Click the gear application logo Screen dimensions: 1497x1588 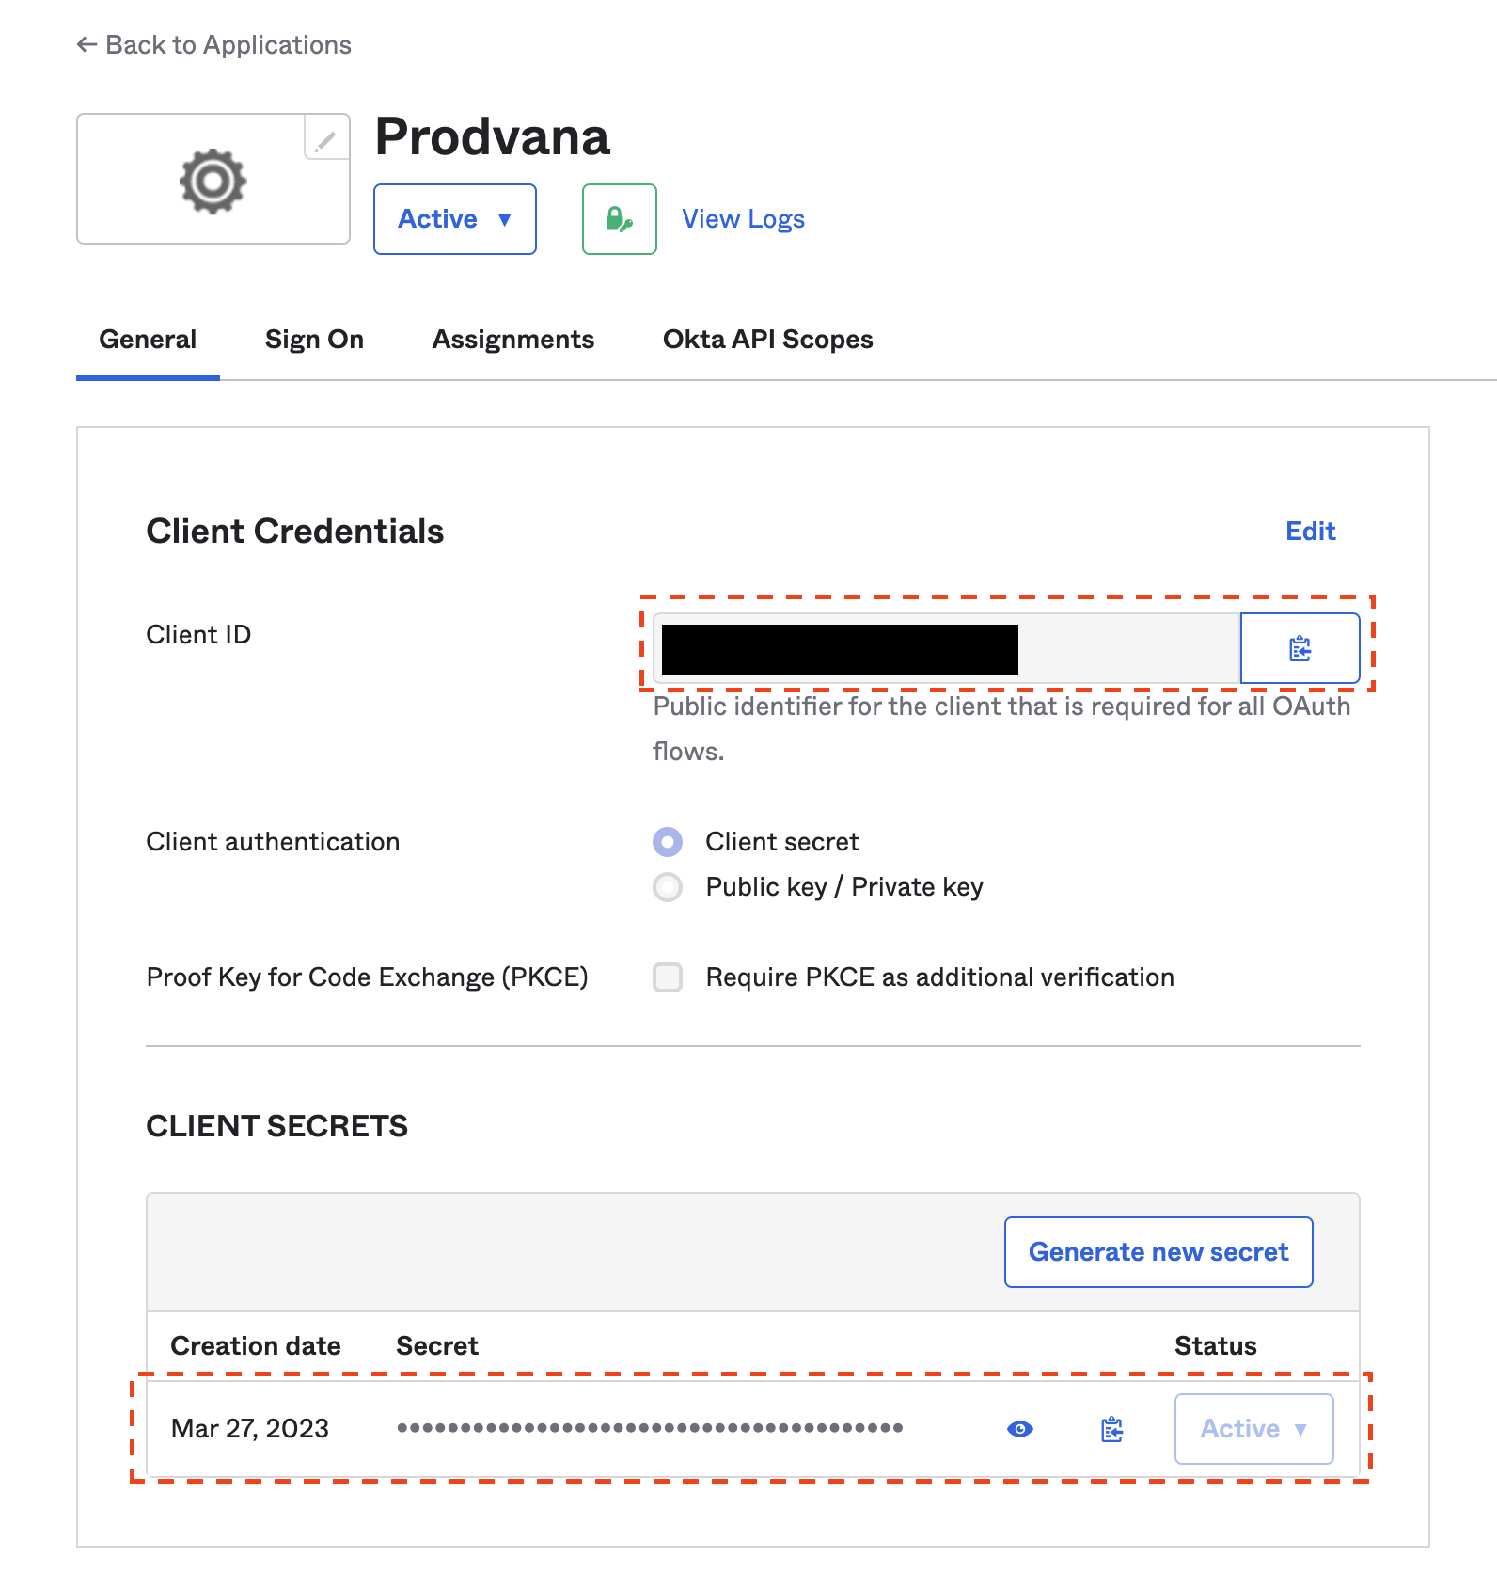(213, 181)
